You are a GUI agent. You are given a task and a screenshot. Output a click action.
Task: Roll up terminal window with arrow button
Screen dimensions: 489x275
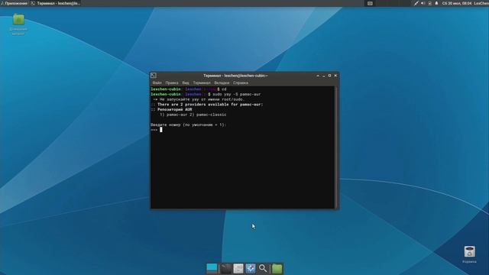318,76
